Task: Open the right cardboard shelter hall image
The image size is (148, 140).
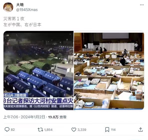Action: (x=109, y=70)
